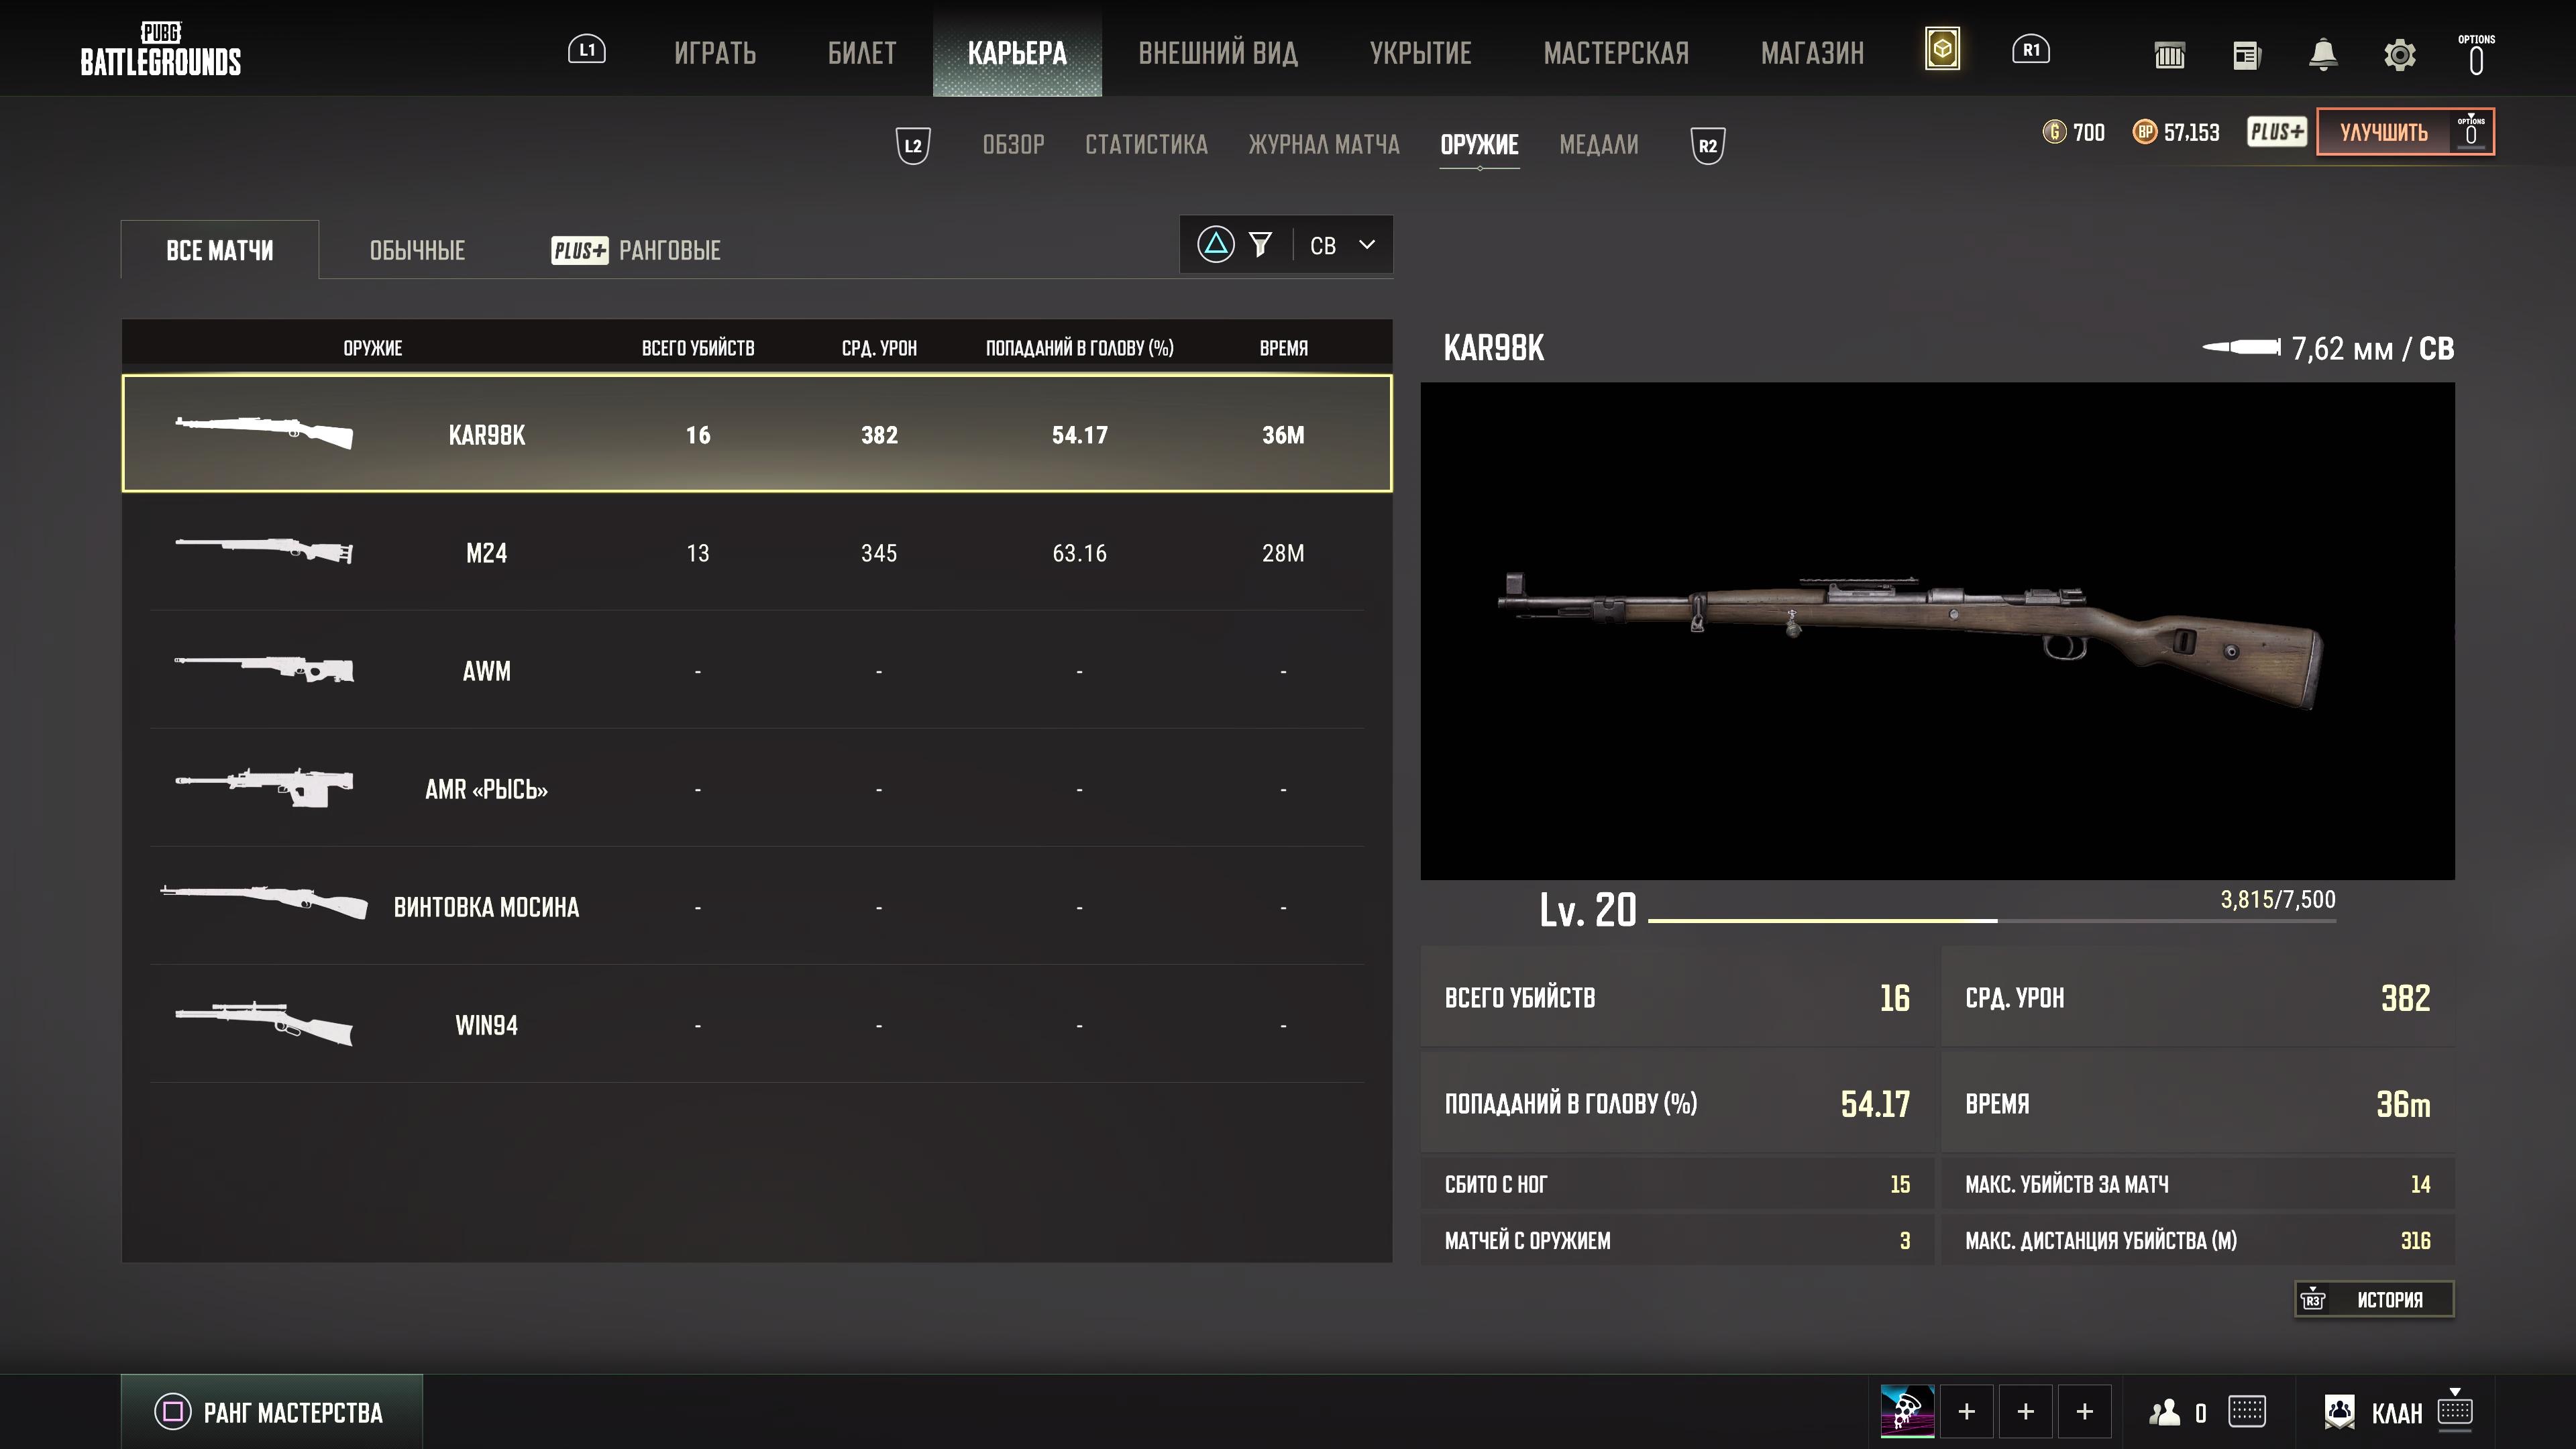Click the friends list icon
This screenshot has height=1449, width=2576.
(2165, 1412)
